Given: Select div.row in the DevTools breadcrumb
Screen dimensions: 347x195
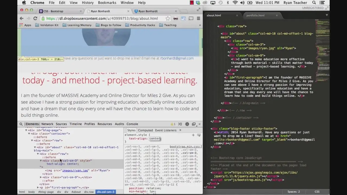Looking at the screenshot, I should coord(89,192).
